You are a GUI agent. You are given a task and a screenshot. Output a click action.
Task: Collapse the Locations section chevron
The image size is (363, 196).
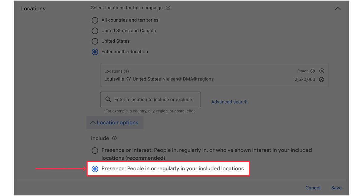[338, 8]
